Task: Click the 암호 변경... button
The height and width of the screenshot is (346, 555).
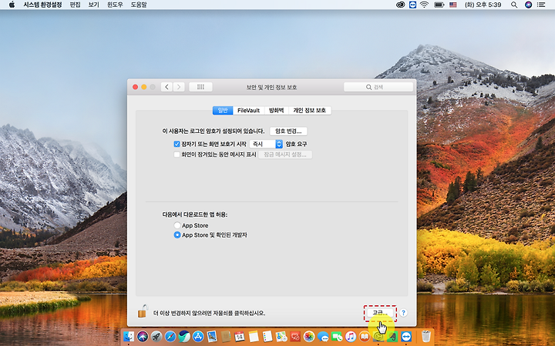Action: 288,131
